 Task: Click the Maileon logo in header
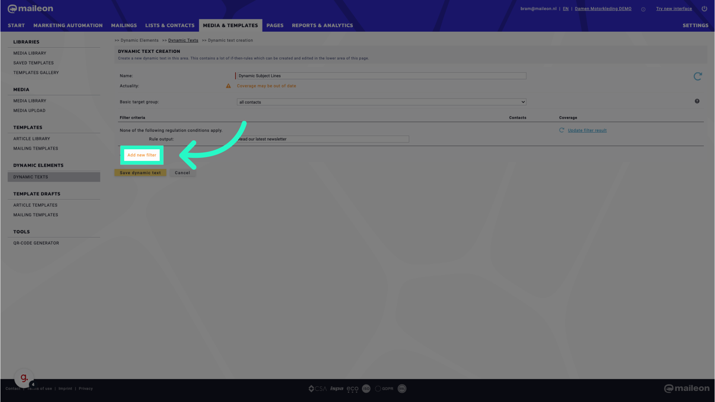[x=30, y=9]
